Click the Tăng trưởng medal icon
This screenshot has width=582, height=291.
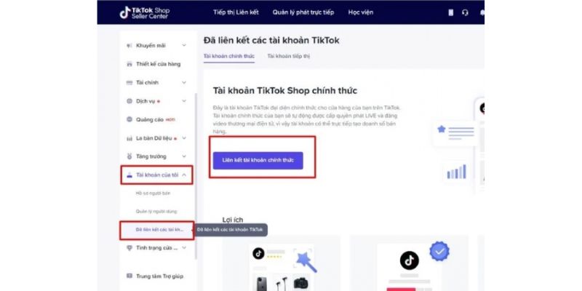coord(129,156)
